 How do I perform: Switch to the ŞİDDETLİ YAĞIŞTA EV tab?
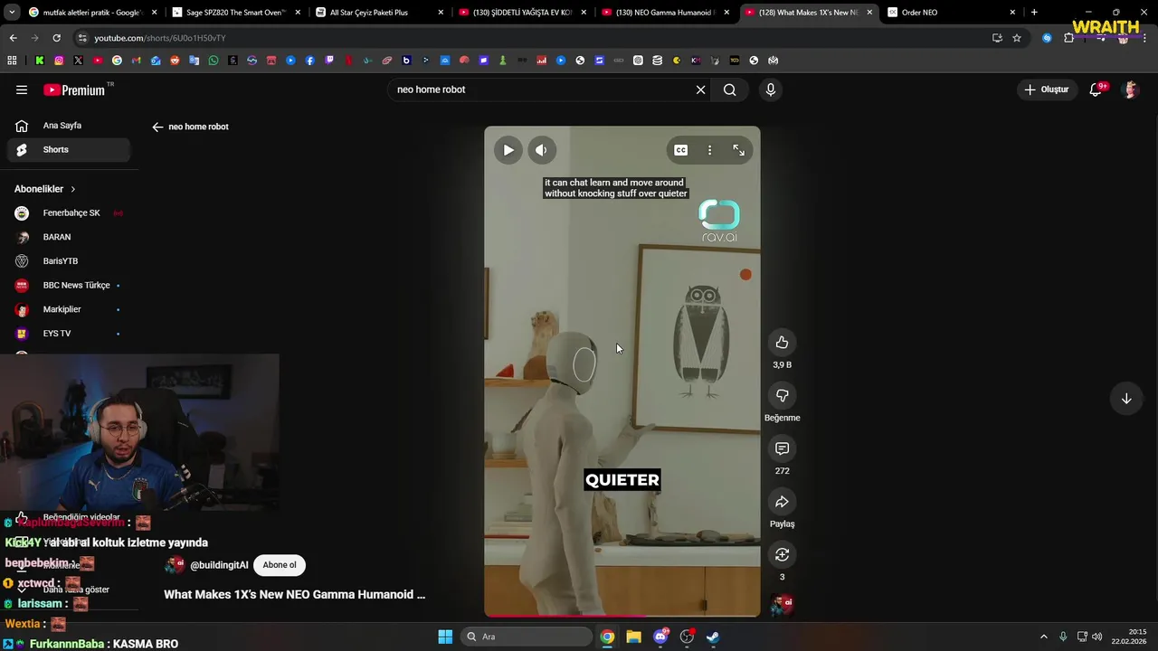click(x=523, y=13)
